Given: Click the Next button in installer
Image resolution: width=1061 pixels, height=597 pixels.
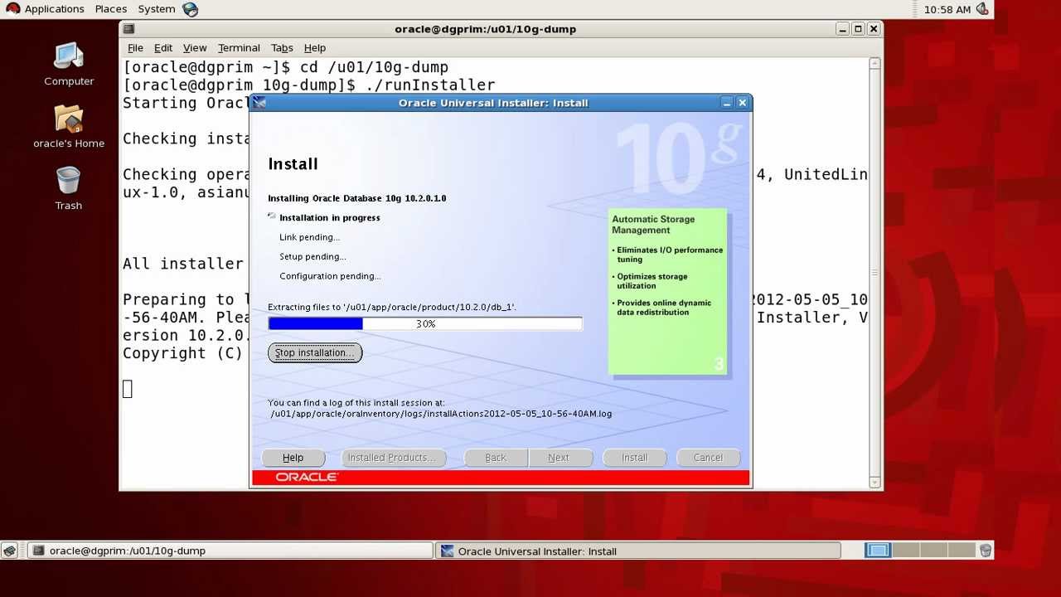Looking at the screenshot, I should (x=559, y=458).
